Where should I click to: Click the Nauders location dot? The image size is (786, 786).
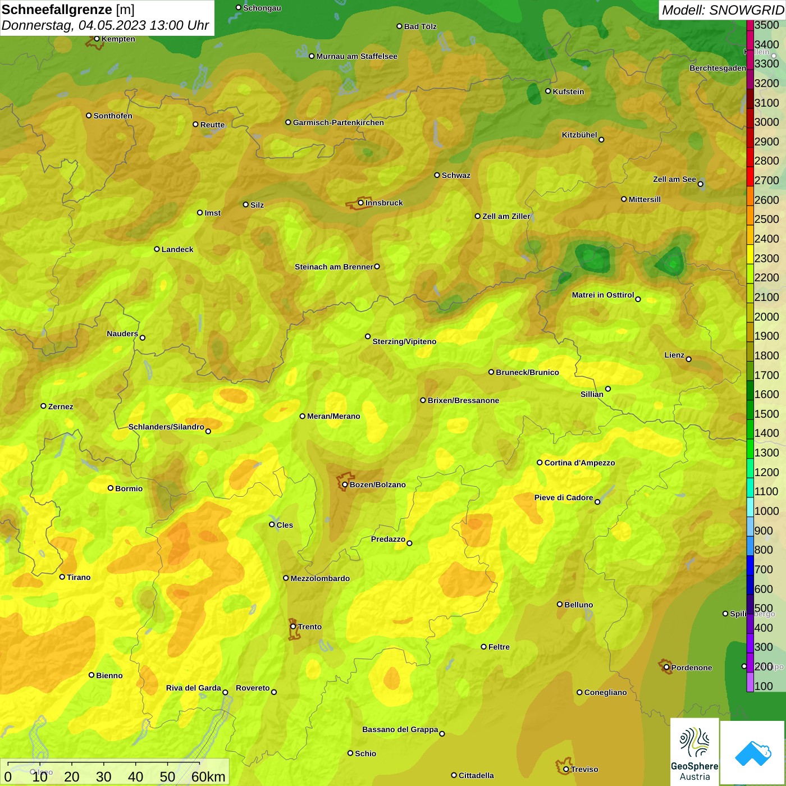[x=143, y=337]
